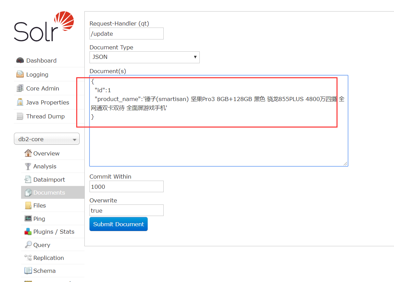Click the "id":1 line in the document
The image size is (394, 282).
[x=103, y=90]
